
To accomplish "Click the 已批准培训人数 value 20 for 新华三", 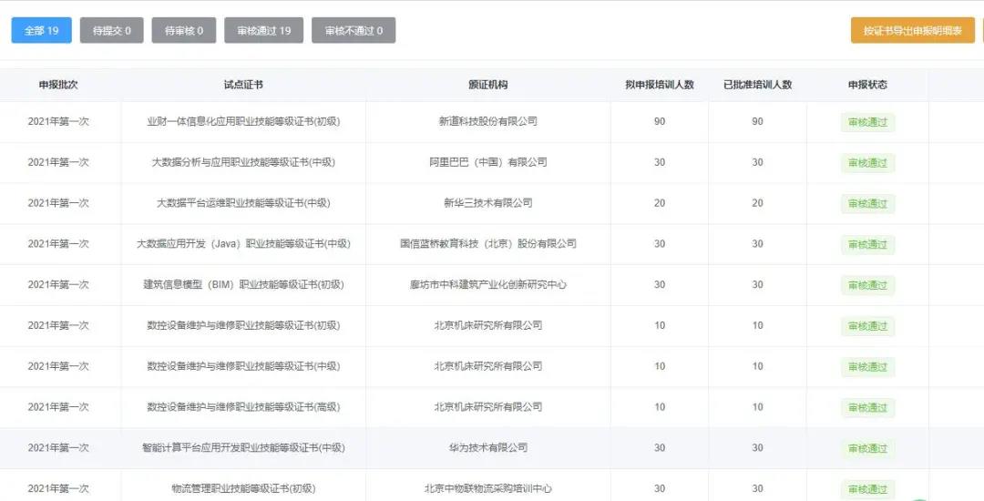I will pos(757,203).
